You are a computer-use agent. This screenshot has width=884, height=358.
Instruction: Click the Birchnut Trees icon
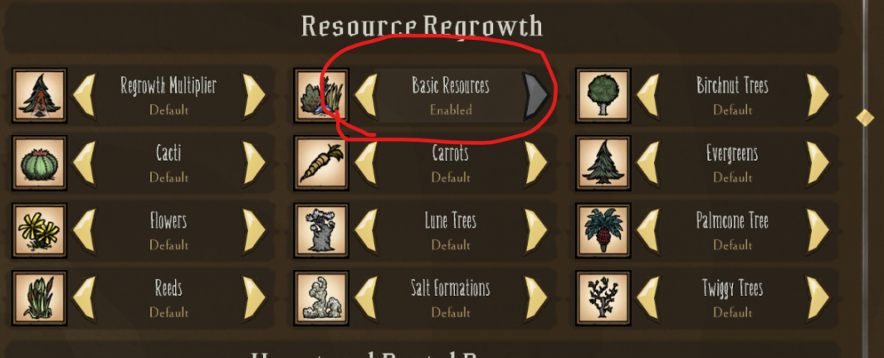[603, 95]
